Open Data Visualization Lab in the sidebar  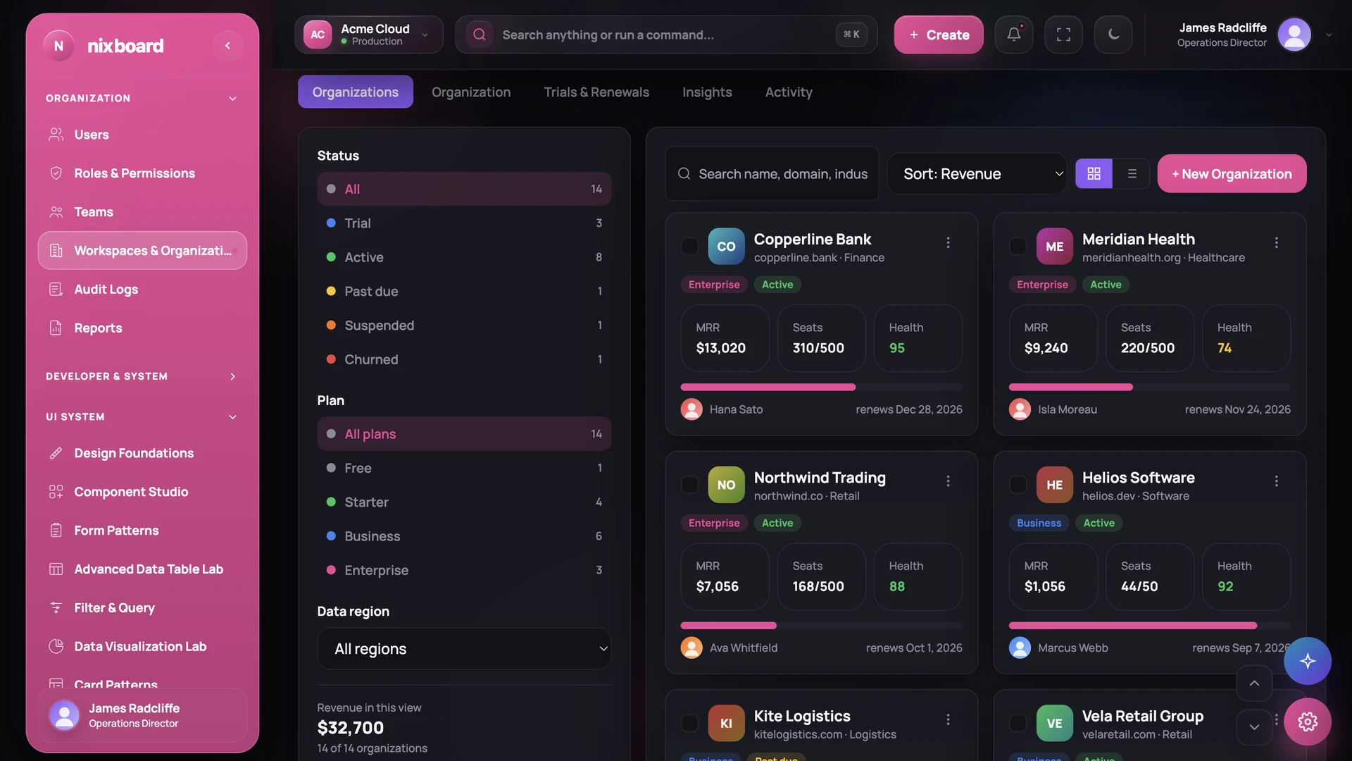pyautogui.click(x=142, y=646)
